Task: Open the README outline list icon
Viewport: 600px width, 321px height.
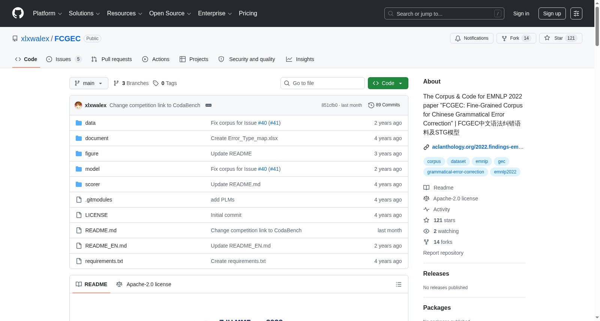Action: (x=399, y=284)
